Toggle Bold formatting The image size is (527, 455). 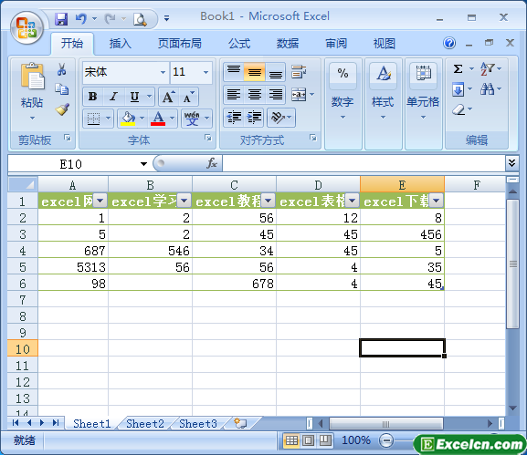[x=93, y=97]
